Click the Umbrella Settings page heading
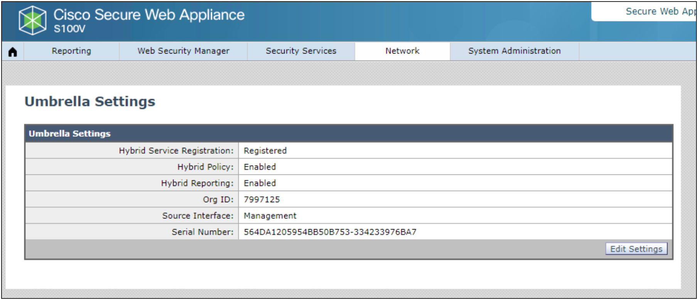 [x=90, y=101]
